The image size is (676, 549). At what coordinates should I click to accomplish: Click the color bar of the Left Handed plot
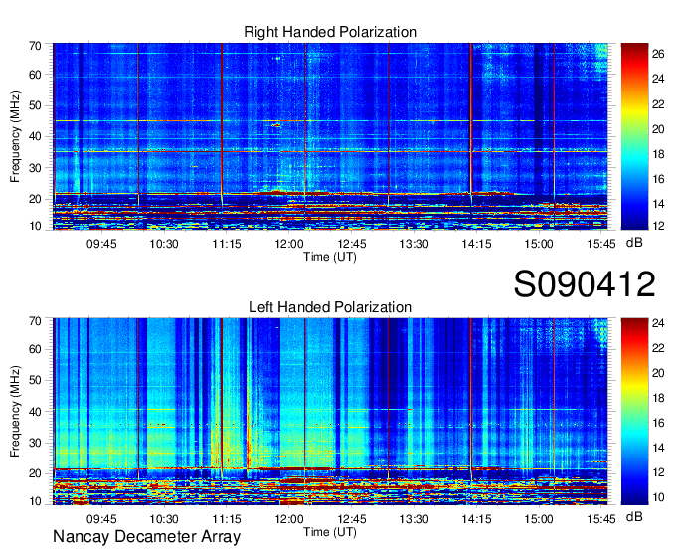tap(634, 412)
